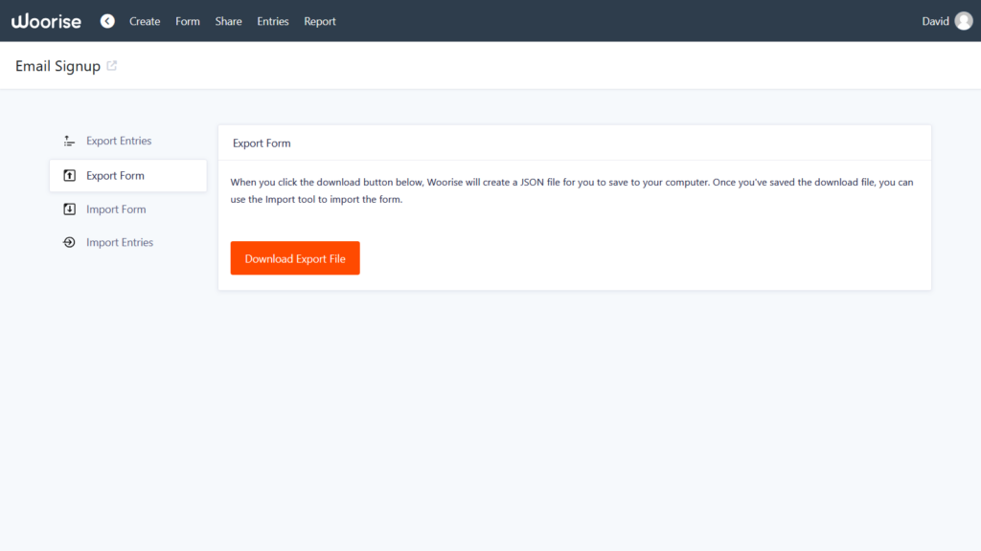Image resolution: width=981 pixels, height=551 pixels.
Task: Click the Woorise logo in the header
Action: coord(46,20)
